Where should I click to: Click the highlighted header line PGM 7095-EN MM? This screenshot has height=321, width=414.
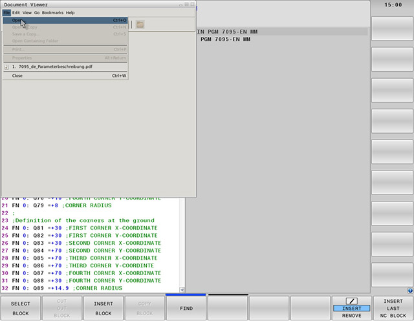[x=282, y=32]
